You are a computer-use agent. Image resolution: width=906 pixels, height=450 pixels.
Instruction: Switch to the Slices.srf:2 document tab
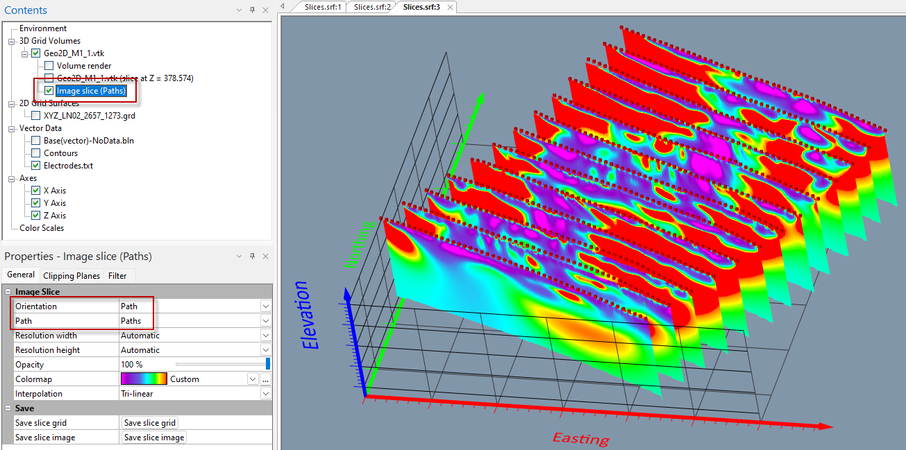(372, 7)
